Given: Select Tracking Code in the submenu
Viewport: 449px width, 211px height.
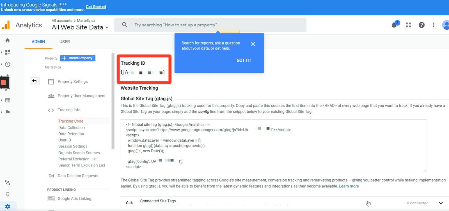Looking at the screenshot, I should coord(71,121).
